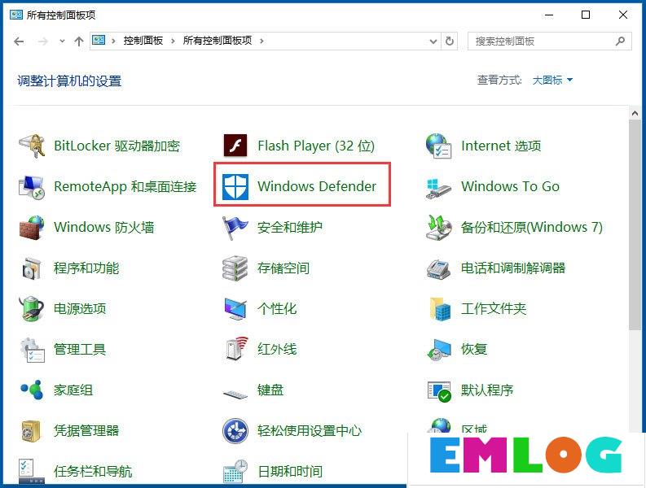Open the 程序和功能 icon

(32, 268)
